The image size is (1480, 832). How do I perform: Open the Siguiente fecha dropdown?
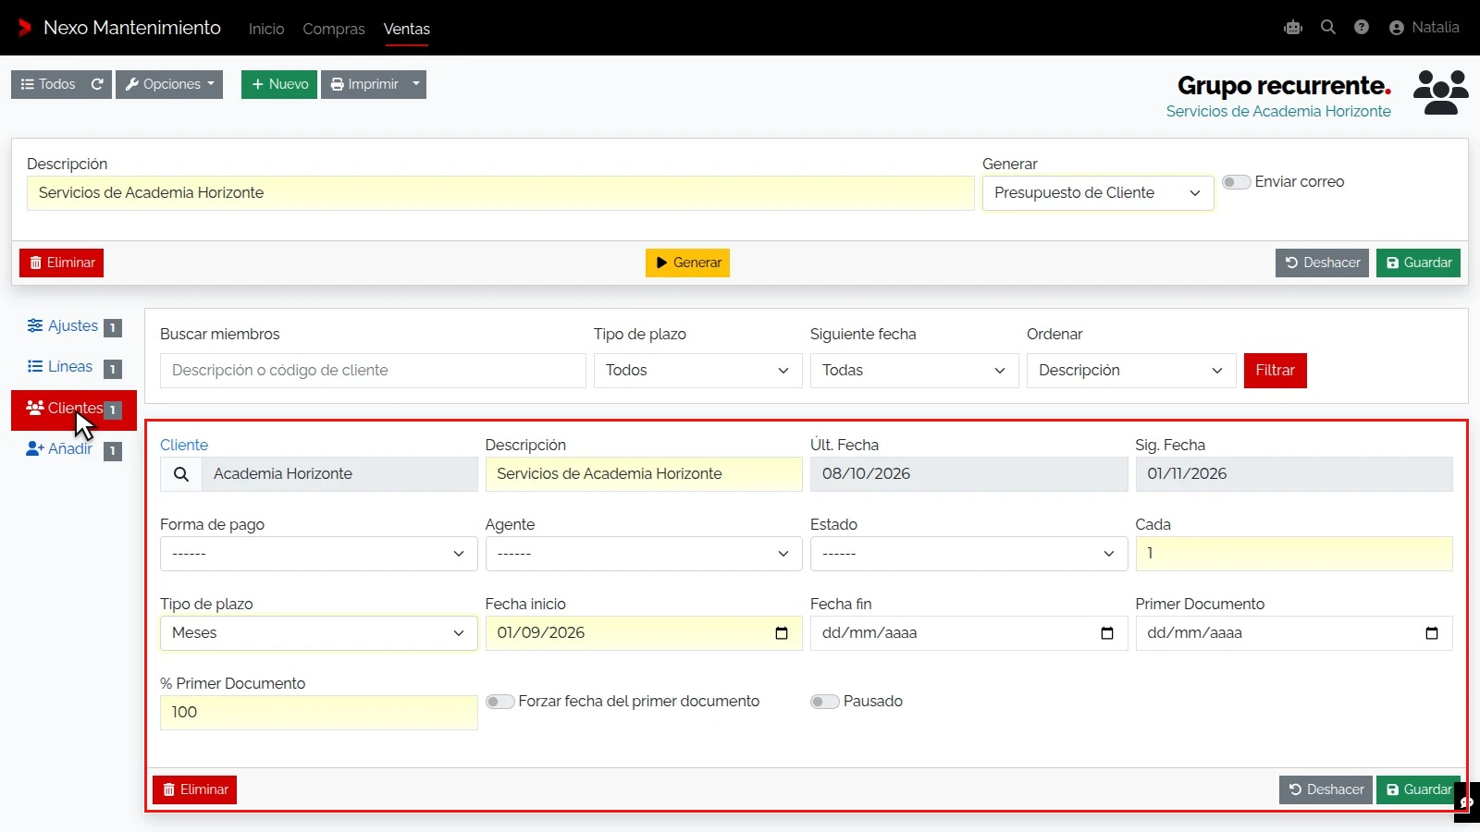click(915, 371)
